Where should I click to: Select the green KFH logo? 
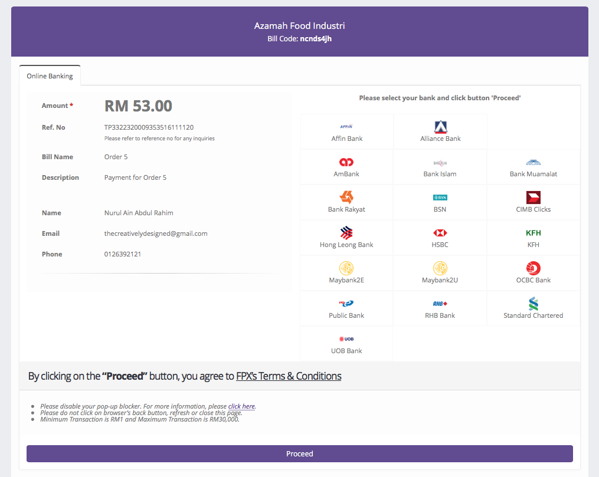click(533, 233)
